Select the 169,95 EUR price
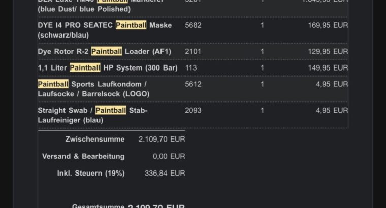Image resolution: width=386 pixels, height=208 pixels. coord(328,25)
